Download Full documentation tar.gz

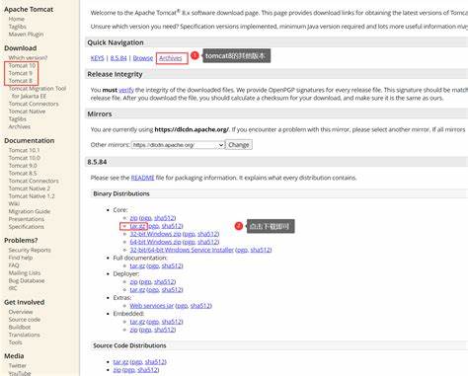coord(137,265)
